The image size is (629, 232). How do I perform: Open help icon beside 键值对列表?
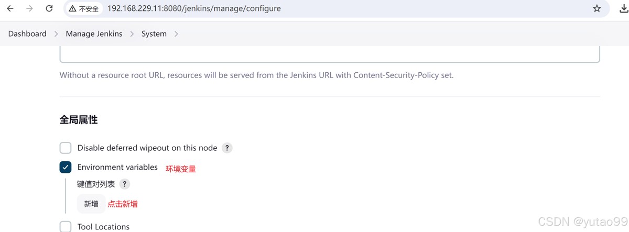coord(124,184)
